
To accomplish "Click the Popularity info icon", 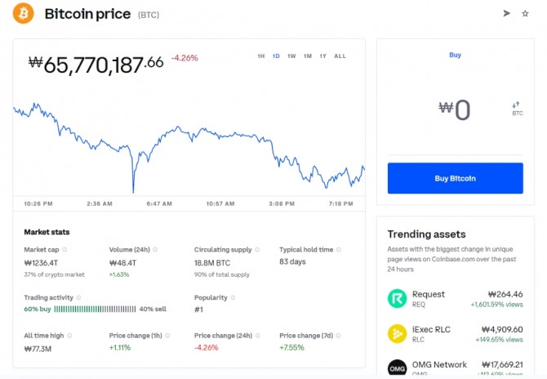I will pos(233,297).
